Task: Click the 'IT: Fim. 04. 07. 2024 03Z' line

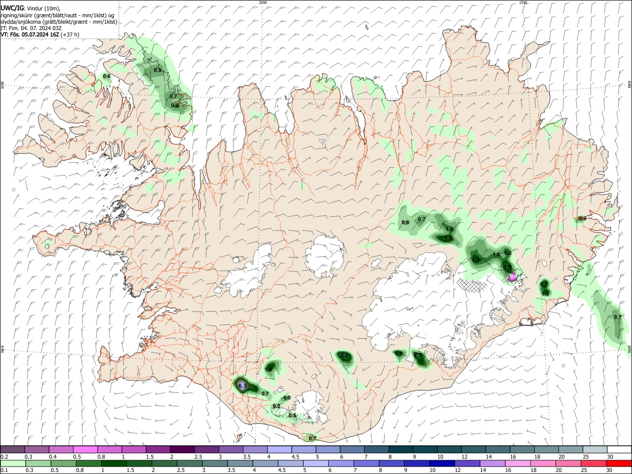Action: tap(31, 28)
